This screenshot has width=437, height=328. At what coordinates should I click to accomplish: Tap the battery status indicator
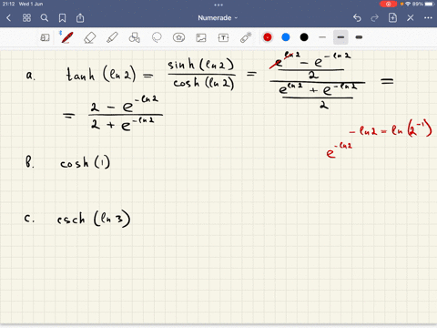[x=430, y=4]
